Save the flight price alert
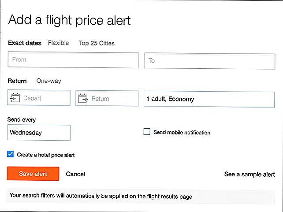 [33, 174]
